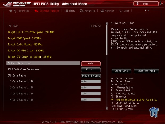Image resolution: width=165 pixels, height=124 pixels.
Task: Select the CPU Core Ratio label
Action: tap(16, 75)
